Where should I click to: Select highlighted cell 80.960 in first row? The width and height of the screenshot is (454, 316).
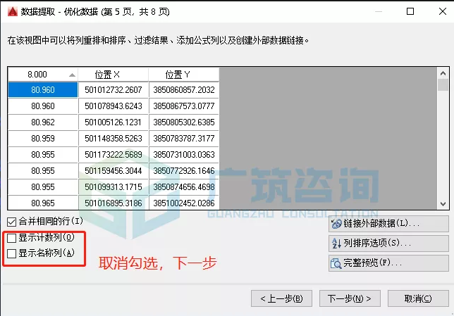(43, 89)
